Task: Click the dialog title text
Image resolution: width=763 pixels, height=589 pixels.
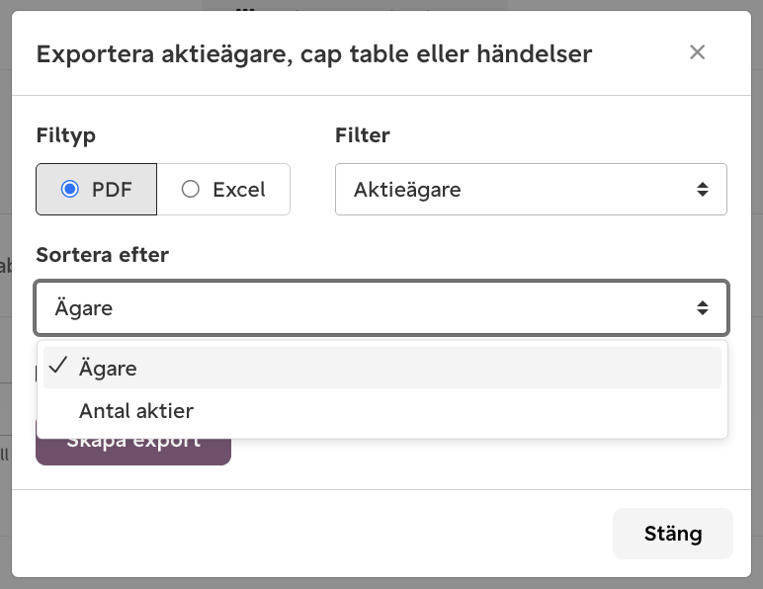Action: tap(314, 54)
